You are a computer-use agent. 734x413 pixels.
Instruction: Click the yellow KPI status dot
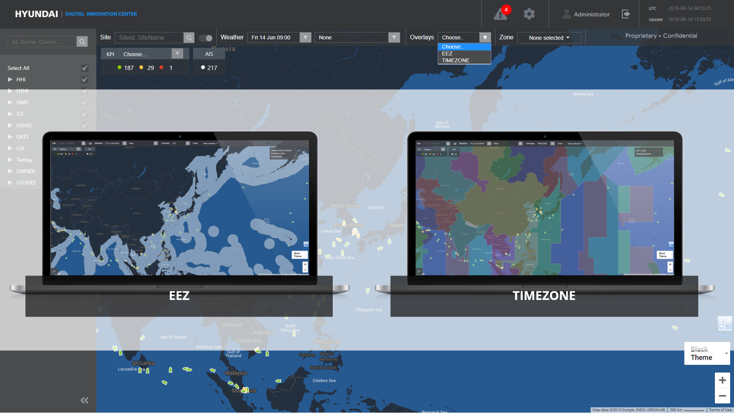tap(141, 68)
